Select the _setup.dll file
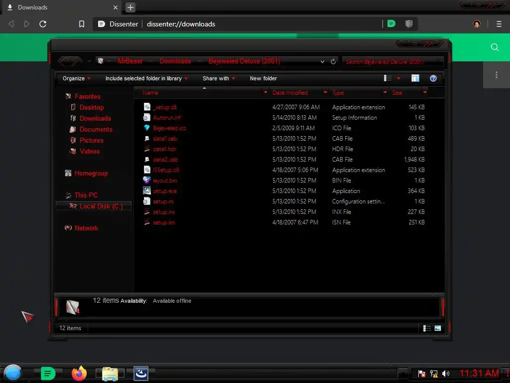 (x=164, y=107)
